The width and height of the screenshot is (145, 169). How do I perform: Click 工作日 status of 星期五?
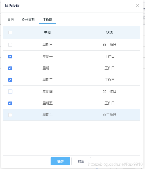109,103
